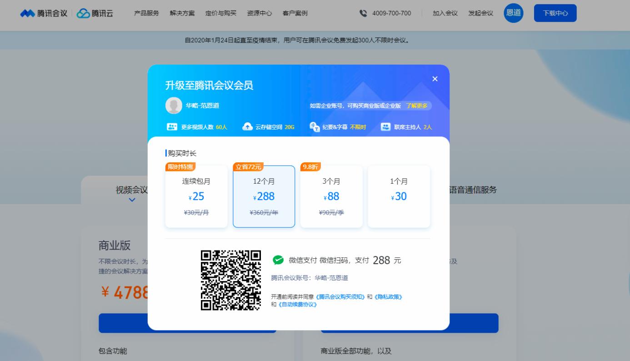
Task: Open the 客户案例 menu
Action: click(295, 13)
